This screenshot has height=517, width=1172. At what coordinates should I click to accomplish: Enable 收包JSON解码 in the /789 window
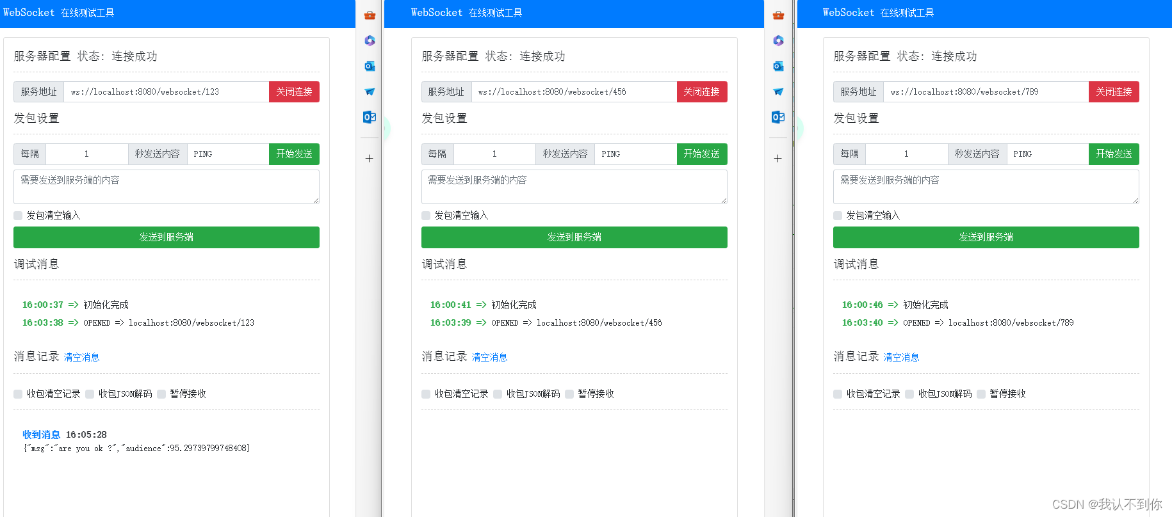(909, 394)
